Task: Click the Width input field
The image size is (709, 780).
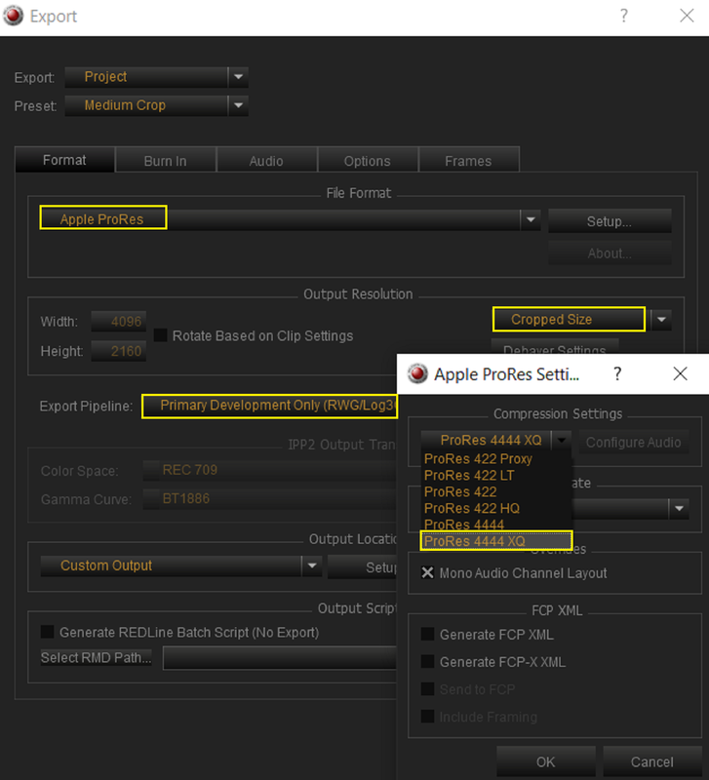Action: coord(119,322)
